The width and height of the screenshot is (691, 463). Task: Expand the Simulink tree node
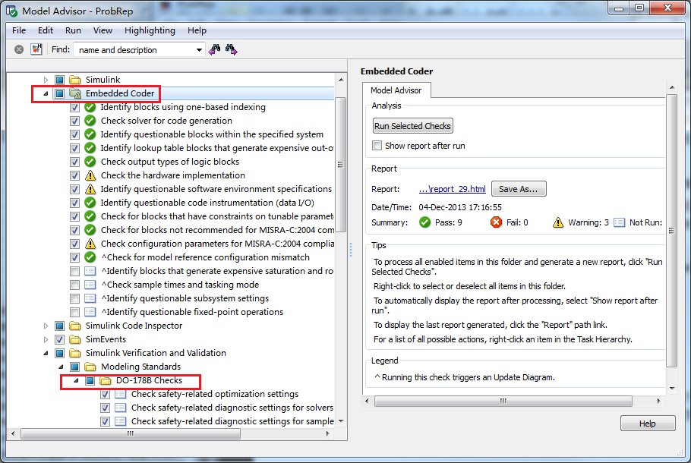46,80
